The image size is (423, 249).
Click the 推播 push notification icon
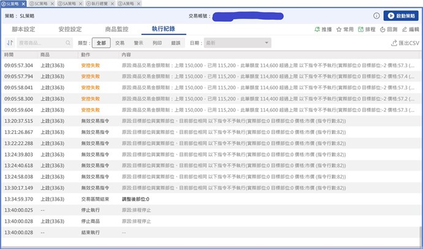click(x=317, y=29)
